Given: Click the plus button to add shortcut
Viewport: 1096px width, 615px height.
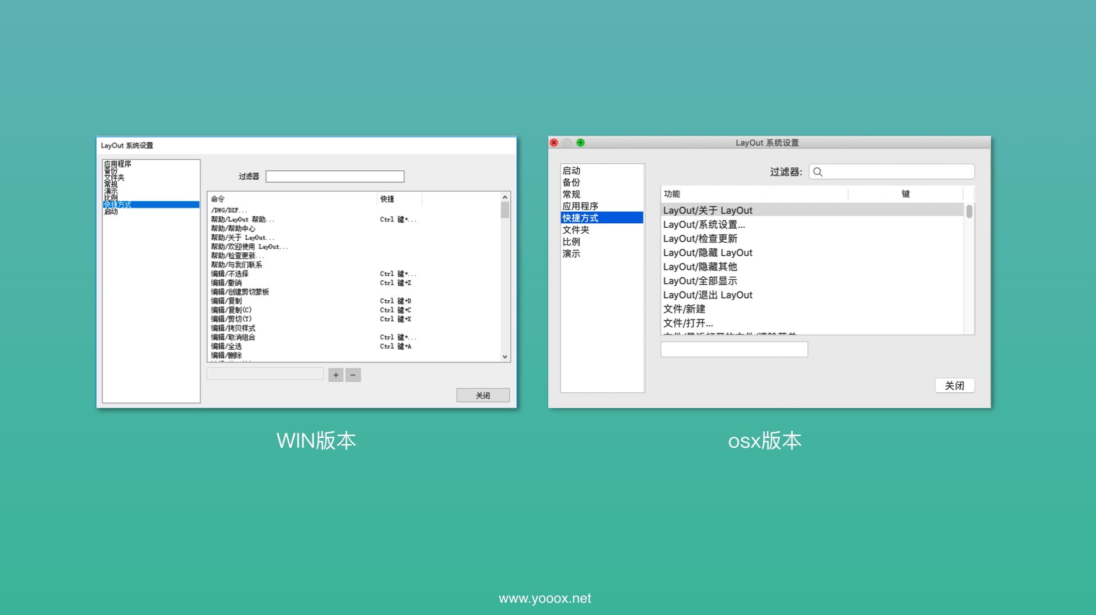Looking at the screenshot, I should pos(335,375).
